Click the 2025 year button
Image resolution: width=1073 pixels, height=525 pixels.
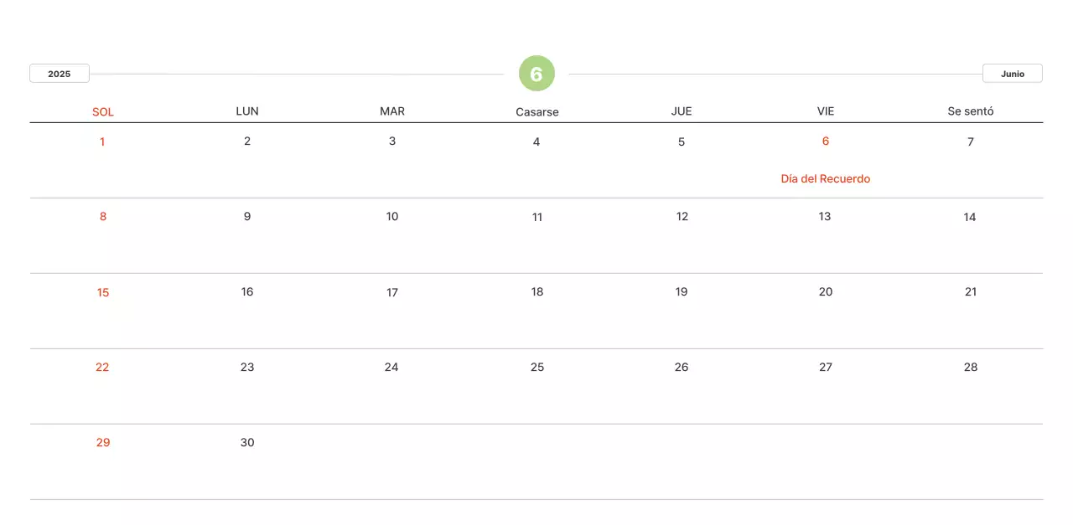click(x=60, y=74)
